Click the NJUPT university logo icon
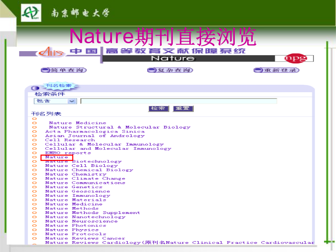 (31, 13)
